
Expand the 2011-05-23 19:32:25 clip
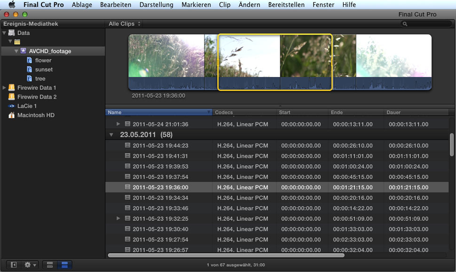(x=118, y=218)
